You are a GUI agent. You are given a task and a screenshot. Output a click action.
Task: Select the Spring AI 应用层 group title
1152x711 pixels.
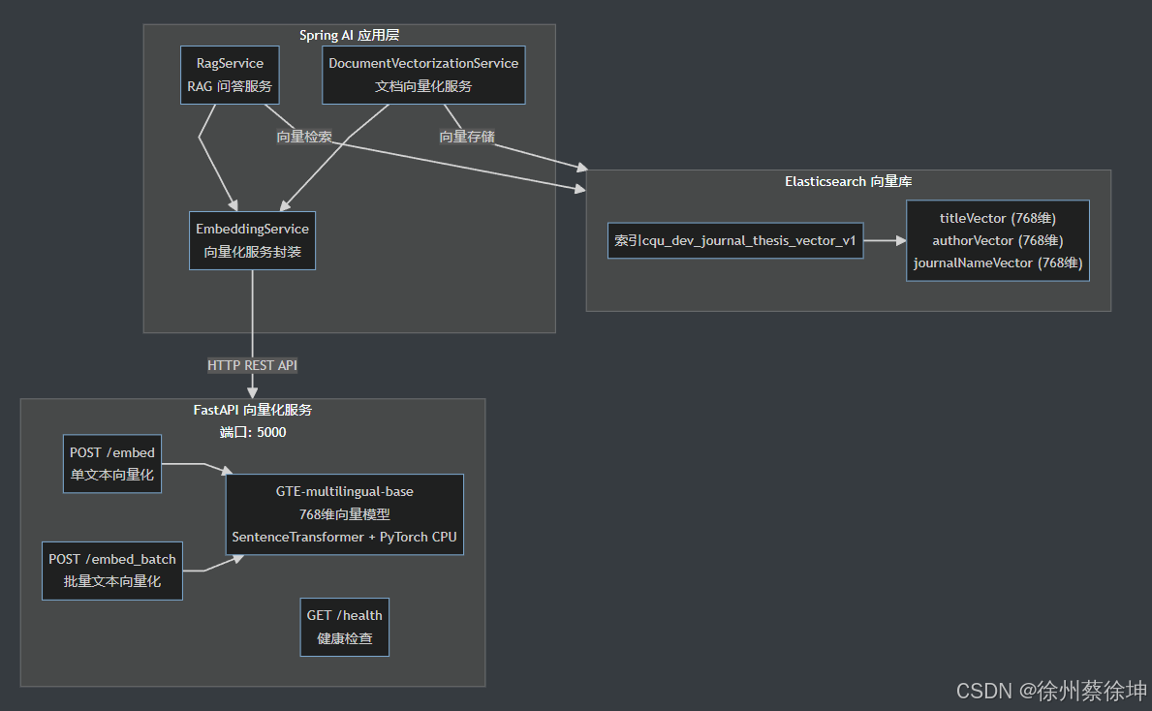(x=350, y=35)
